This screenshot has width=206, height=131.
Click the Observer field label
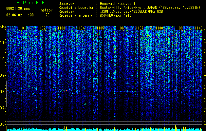pos(66,4)
